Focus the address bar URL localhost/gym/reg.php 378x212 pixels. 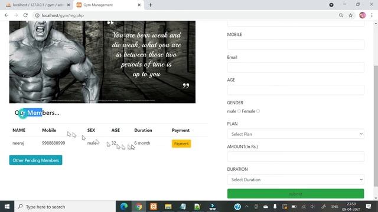coord(63,15)
